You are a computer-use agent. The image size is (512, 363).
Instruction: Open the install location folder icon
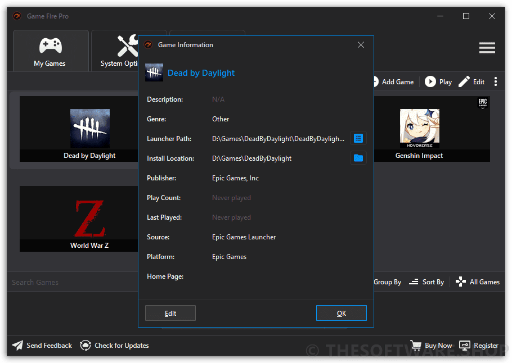coord(358,158)
